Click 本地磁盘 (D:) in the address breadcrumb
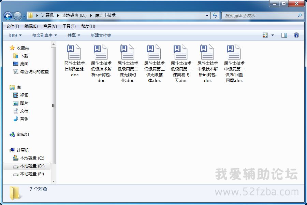Viewport: 307px width, 205px height. click(x=74, y=15)
